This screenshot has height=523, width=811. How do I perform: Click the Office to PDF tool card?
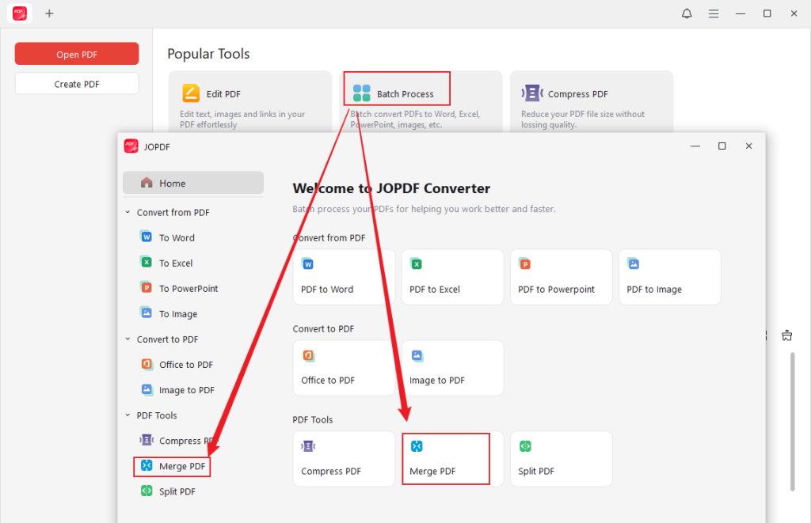point(344,368)
